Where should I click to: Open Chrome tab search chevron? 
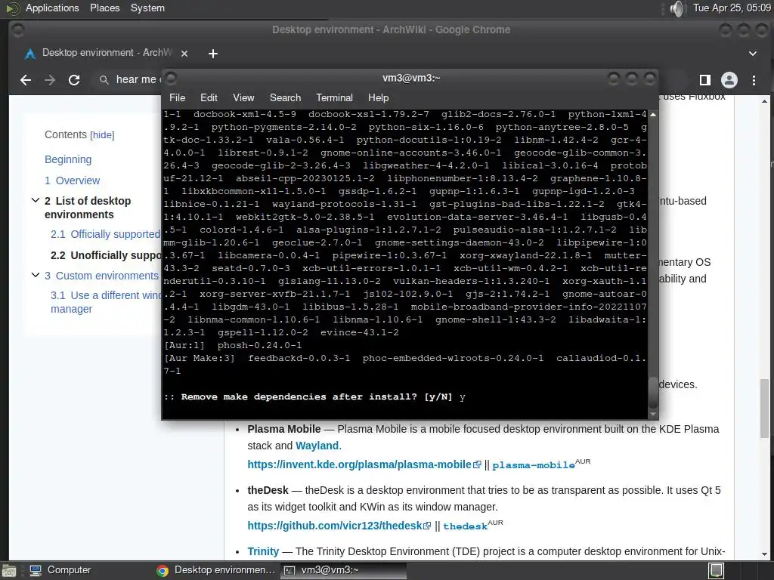point(753,54)
